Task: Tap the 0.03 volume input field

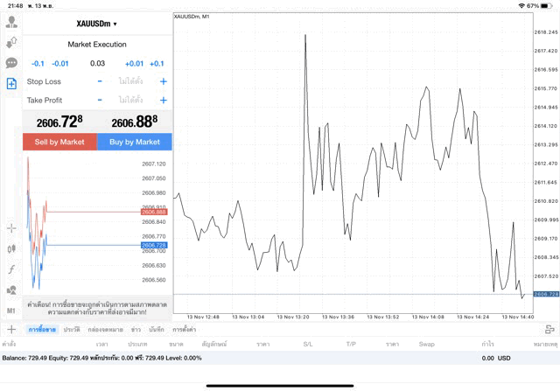Action: click(97, 64)
